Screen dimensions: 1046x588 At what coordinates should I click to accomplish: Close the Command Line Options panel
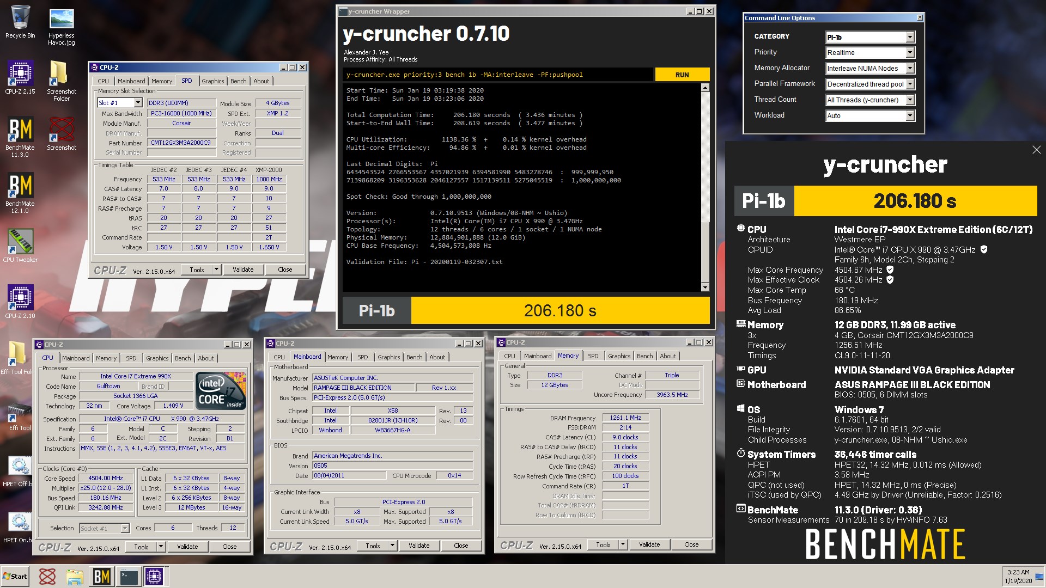pos(920,18)
